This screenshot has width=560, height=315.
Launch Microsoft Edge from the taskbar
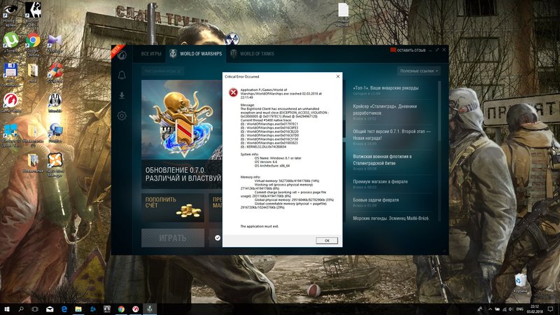point(64,309)
